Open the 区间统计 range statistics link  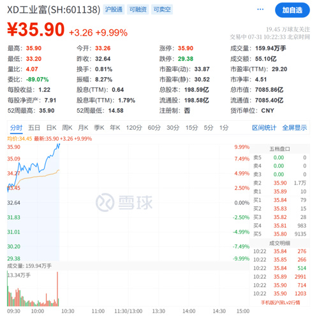264,128
